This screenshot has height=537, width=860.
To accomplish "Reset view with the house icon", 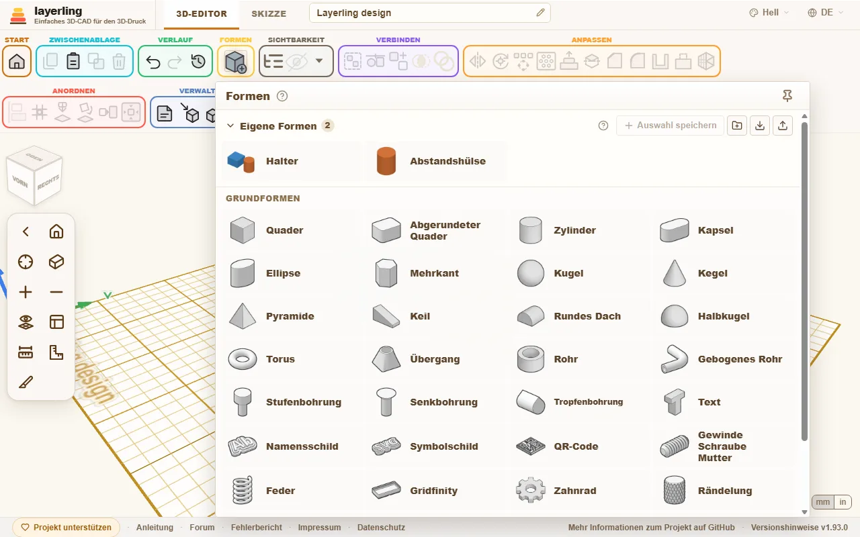I will click(56, 232).
